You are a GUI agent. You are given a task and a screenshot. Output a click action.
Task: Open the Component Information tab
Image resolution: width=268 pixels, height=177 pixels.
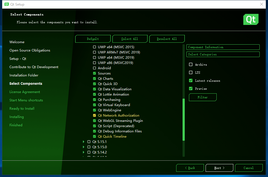(223, 47)
